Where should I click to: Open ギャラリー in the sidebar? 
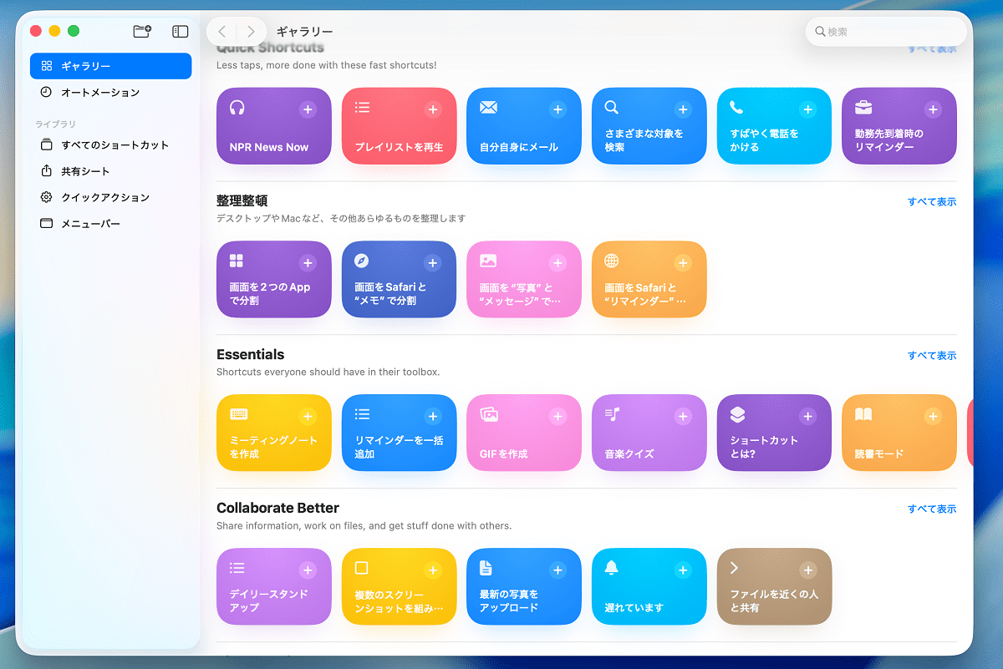click(110, 66)
